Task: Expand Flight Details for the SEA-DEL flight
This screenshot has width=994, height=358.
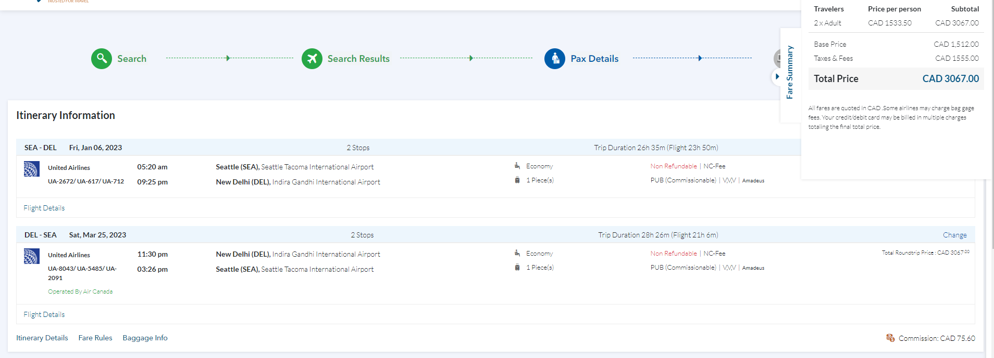Action: click(x=44, y=208)
